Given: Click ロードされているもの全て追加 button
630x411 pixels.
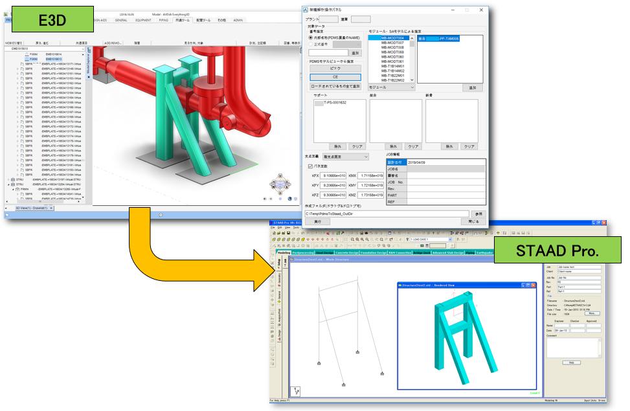Looking at the screenshot, I should [x=335, y=86].
